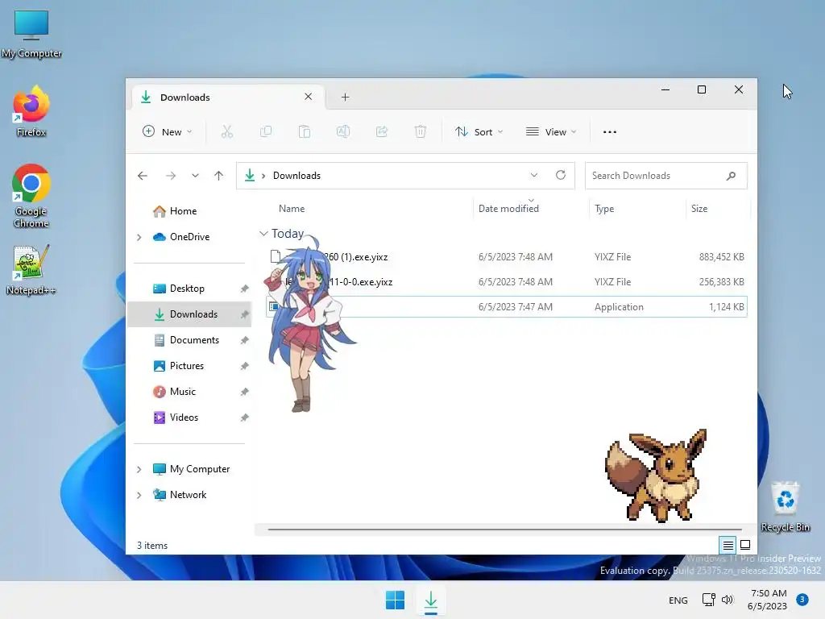Click the search magnifier icon
Image resolution: width=825 pixels, height=619 pixels.
click(731, 176)
